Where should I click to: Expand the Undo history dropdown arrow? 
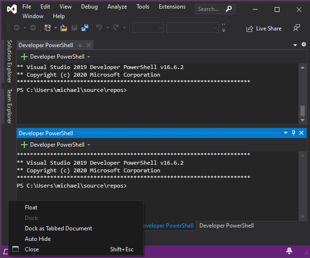[108, 28]
